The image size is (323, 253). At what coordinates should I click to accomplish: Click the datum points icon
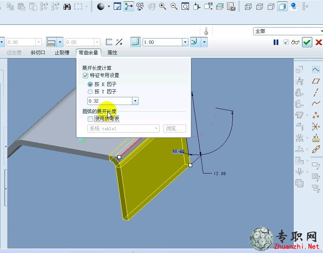click(x=316, y=115)
